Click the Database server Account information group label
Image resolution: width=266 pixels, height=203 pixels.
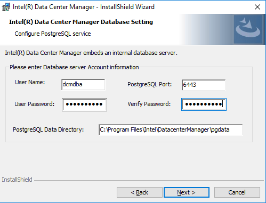(74, 67)
